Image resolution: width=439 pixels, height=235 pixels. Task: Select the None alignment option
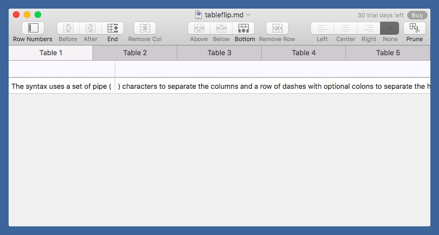pos(390,28)
